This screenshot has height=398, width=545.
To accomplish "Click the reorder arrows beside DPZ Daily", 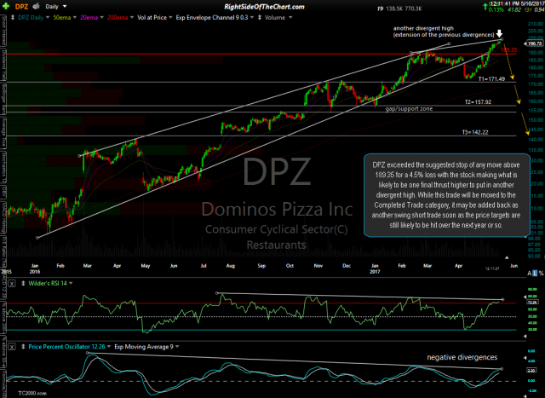I will 13,16.
